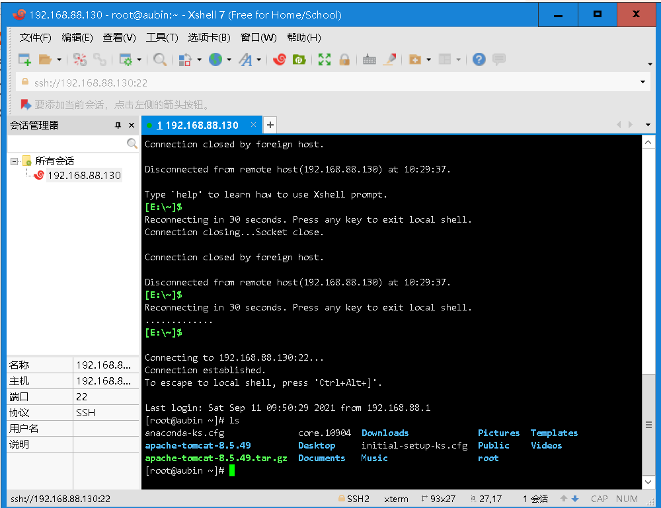Open session properties via the gear icon
The width and height of the screenshot is (661, 508).
click(126, 59)
